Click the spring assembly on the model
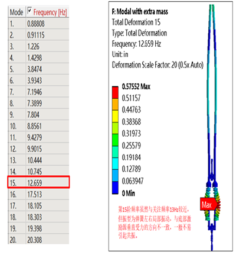Image resolution: width=236 pixels, height=258 pixels. (212, 204)
